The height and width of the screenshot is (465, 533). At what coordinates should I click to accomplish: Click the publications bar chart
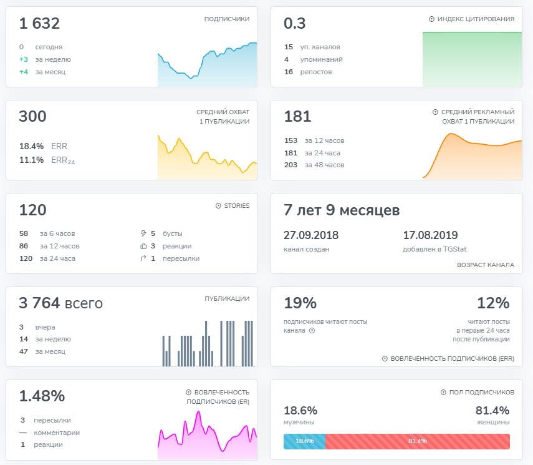[209, 343]
